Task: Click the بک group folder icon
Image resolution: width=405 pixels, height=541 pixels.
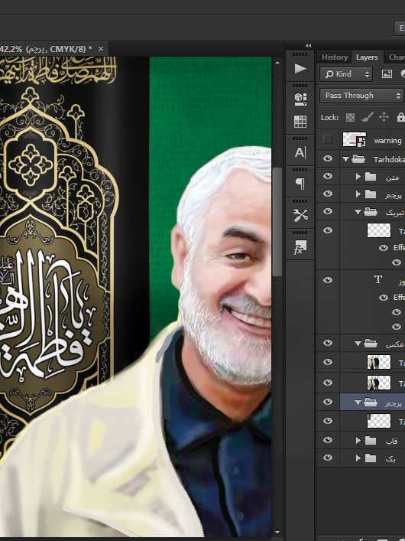Action: 371,458
